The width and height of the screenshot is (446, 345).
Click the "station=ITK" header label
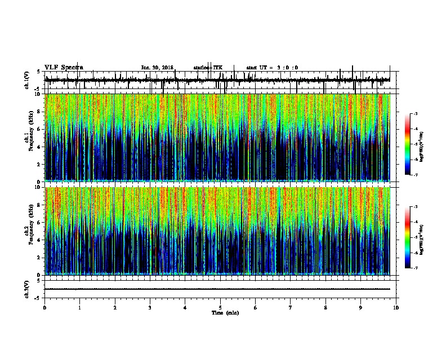pos(208,68)
